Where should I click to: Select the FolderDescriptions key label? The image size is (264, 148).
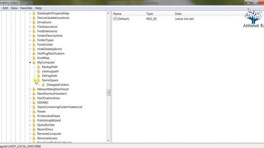50,36
